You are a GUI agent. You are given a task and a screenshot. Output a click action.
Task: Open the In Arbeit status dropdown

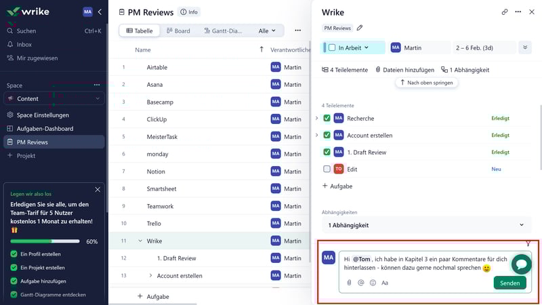point(354,47)
